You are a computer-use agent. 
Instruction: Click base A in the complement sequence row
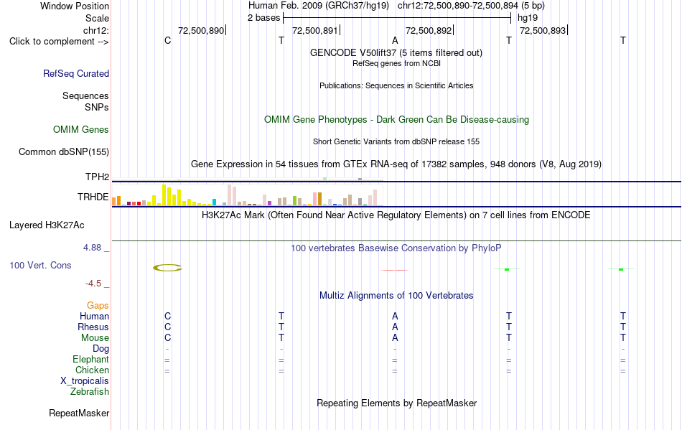point(395,40)
